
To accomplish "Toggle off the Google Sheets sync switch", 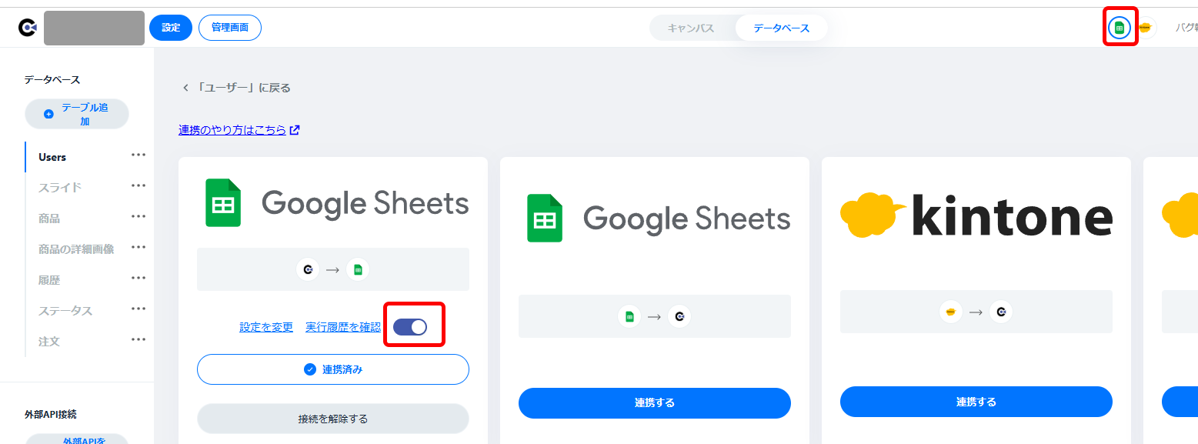I will [x=409, y=326].
